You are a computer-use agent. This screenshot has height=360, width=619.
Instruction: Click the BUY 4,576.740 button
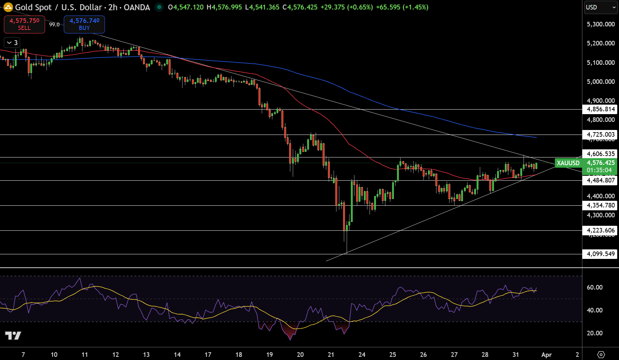coord(84,24)
